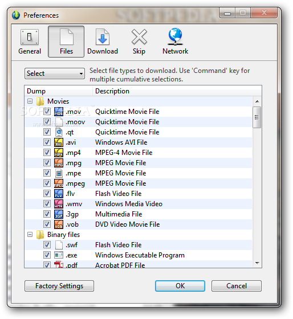The width and height of the screenshot is (293, 319).
Task: Sort by the Description column header
Action: (177, 91)
